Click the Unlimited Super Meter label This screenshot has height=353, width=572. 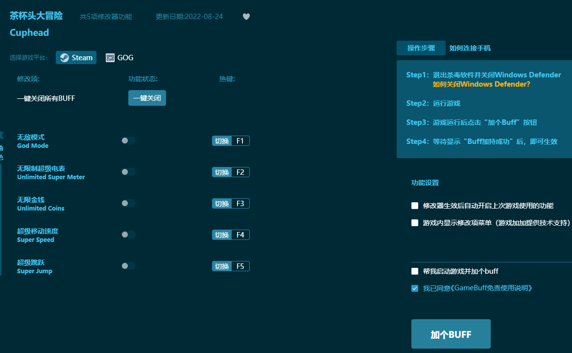click(x=51, y=177)
